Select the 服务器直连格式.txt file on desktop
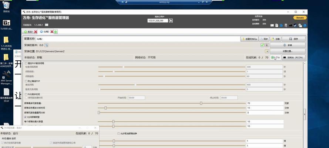The image size is (329, 148). pos(6,95)
